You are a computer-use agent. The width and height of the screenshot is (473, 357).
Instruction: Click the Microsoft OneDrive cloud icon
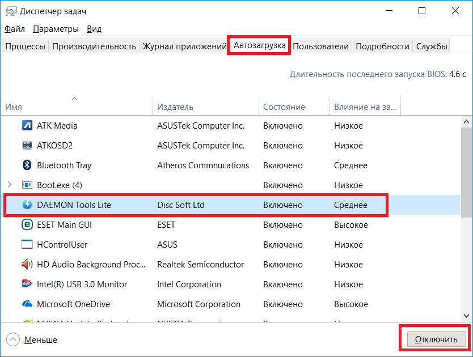(x=27, y=304)
